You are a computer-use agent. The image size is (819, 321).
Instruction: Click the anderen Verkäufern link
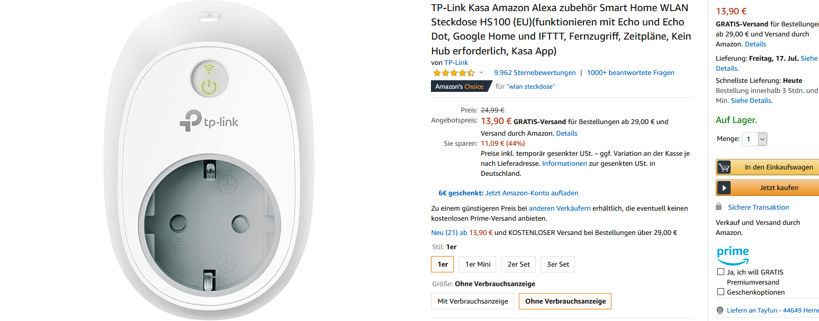[560, 209]
